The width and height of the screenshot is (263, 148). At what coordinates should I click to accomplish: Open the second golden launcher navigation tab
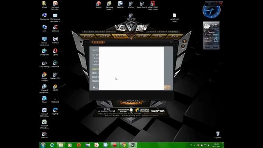104,36
